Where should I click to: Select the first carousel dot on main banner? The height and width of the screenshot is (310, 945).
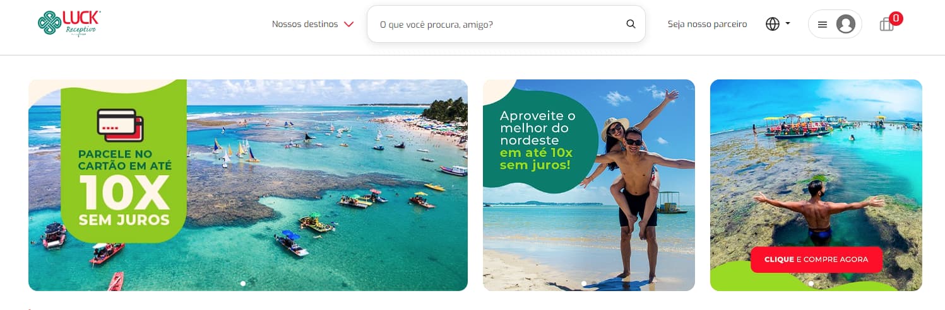pos(243,284)
